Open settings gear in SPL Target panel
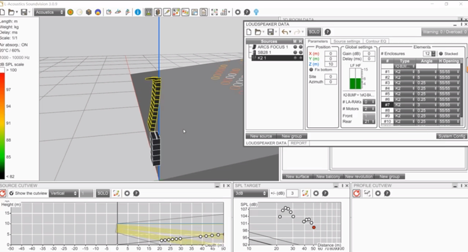The width and height of the screenshot is (468, 252). [315, 193]
